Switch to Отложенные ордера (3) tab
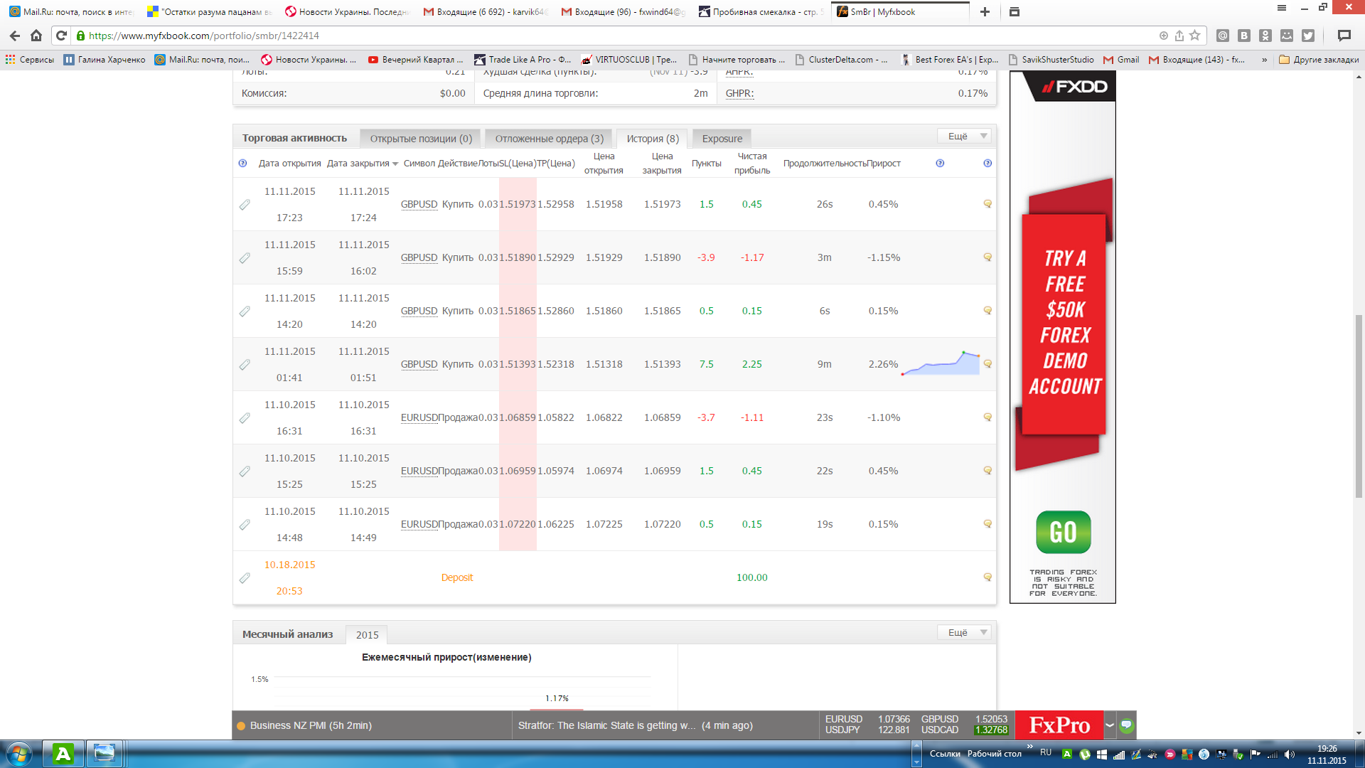The width and height of the screenshot is (1365, 768). pyautogui.click(x=549, y=139)
